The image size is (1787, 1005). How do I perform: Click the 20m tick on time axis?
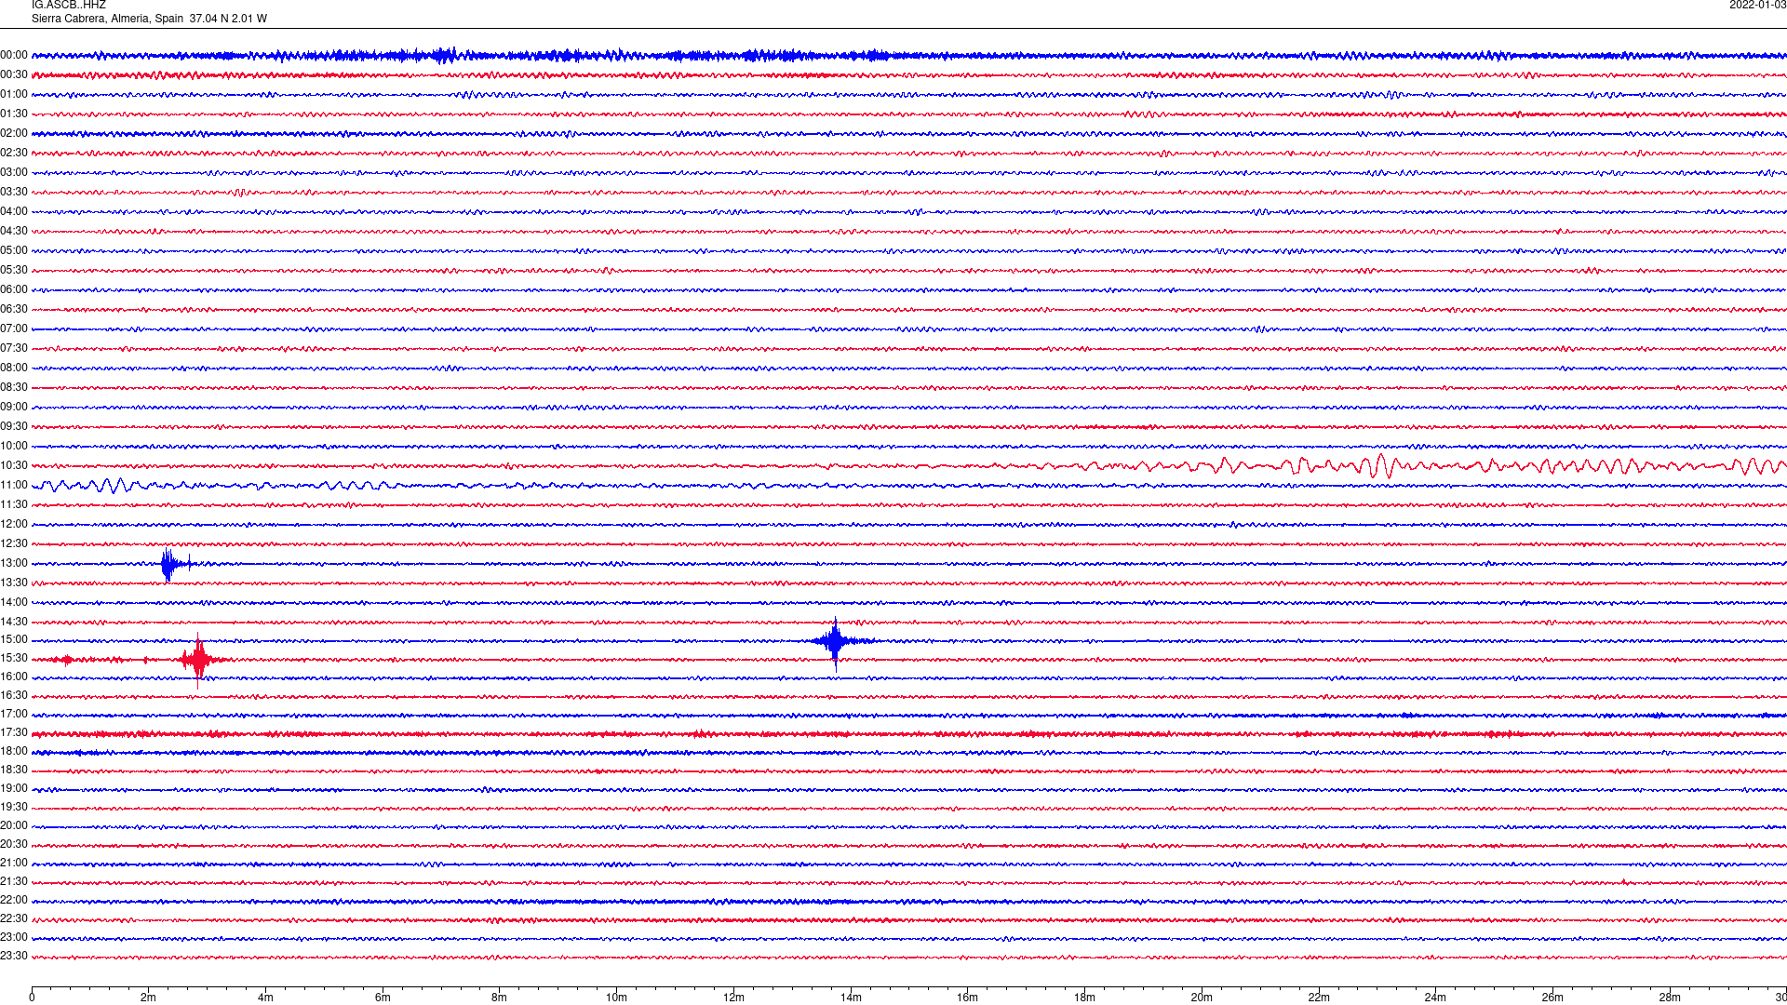click(1202, 998)
